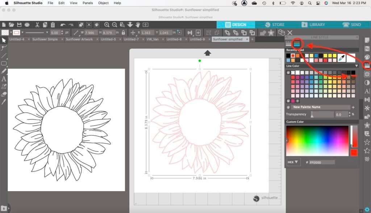Viewport: 371px width, 213px height.
Task: Click the Select All icon
Action: pos(81,25)
